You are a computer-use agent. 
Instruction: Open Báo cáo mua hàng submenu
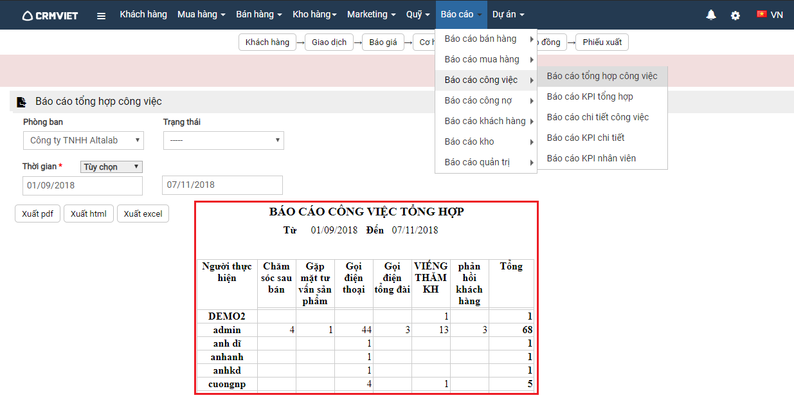[486, 60]
